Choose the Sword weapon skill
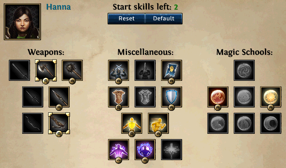 tap(19, 70)
